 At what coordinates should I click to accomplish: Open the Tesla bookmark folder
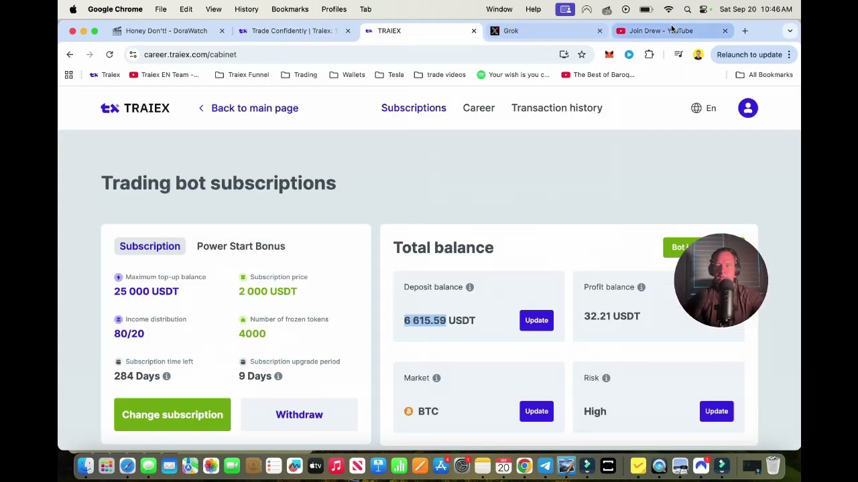coord(390,75)
